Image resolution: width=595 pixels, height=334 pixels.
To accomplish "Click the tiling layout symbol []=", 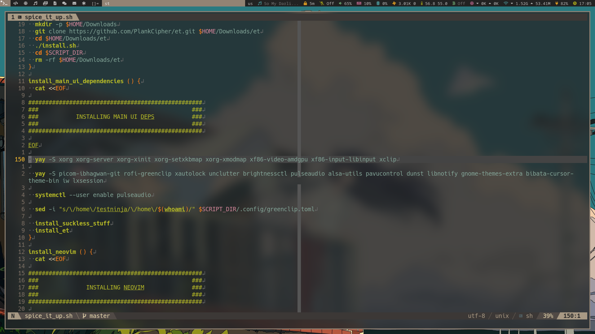I will click(x=95, y=3).
